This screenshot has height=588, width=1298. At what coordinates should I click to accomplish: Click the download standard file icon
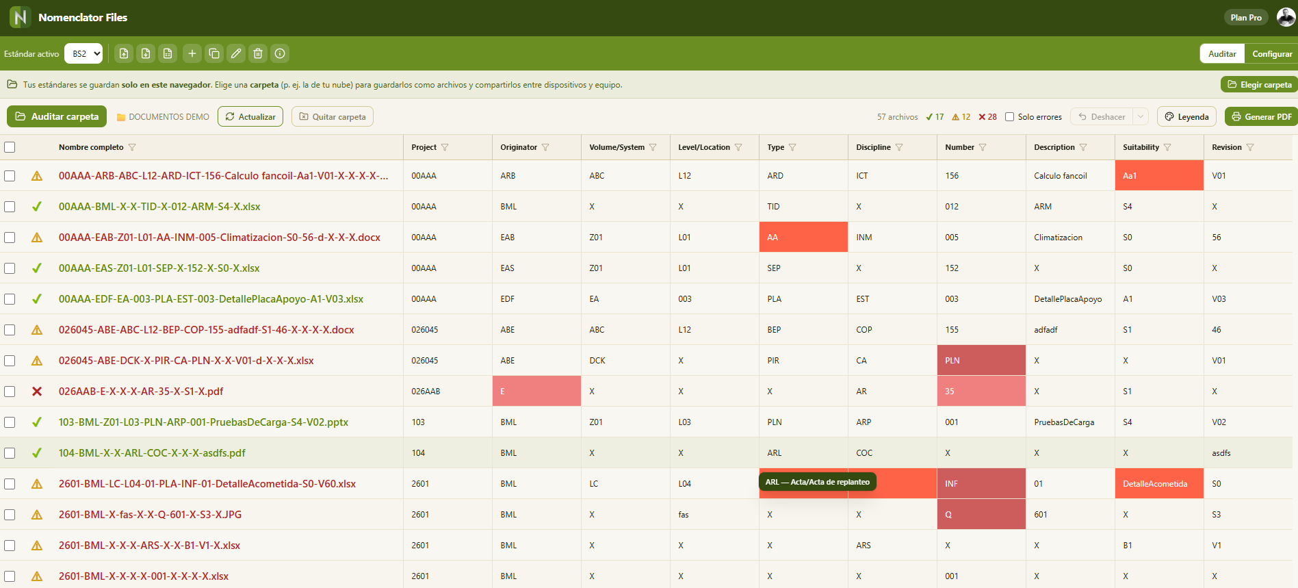coord(146,53)
